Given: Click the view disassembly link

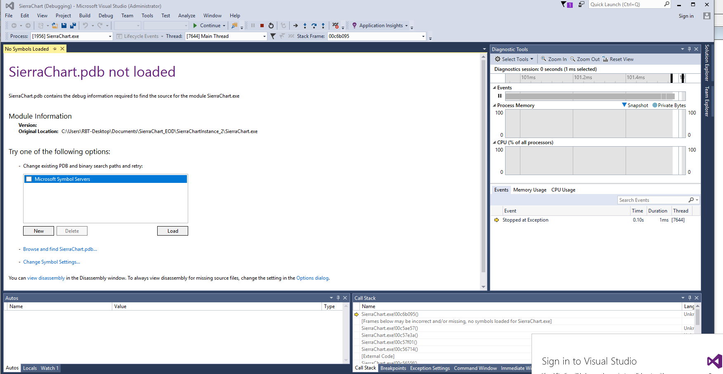Looking at the screenshot, I should 46,278.
